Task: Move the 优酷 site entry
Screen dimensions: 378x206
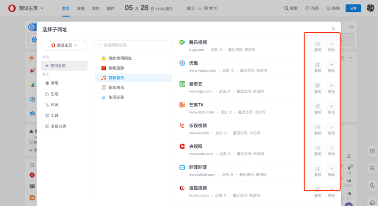Action: pos(331,67)
